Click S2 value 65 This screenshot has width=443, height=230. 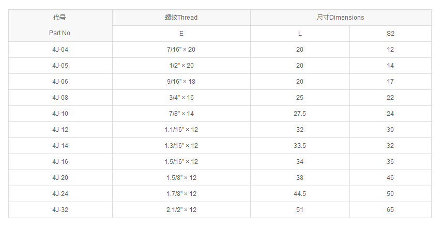pyautogui.click(x=390, y=210)
